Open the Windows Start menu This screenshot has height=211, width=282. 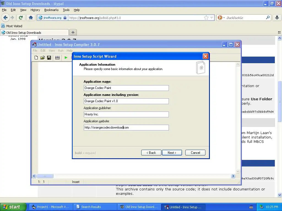click(13, 207)
